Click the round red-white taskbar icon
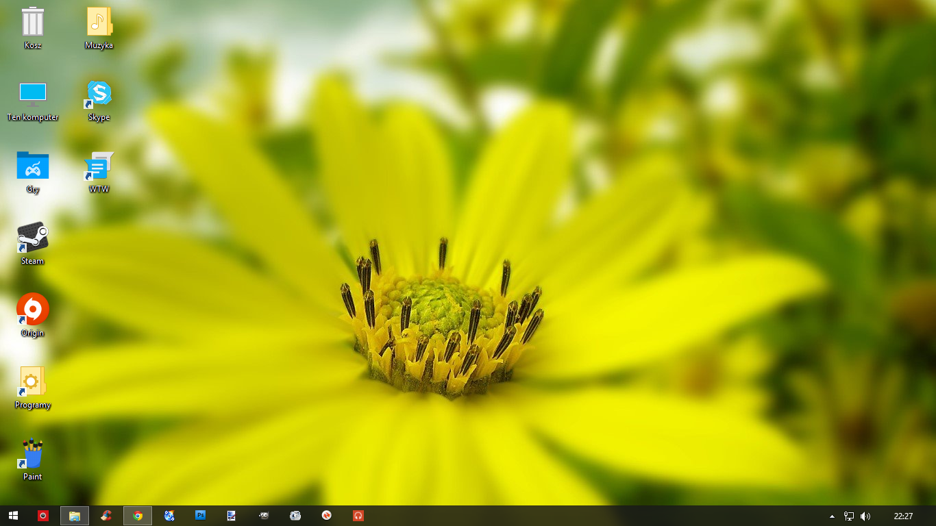This screenshot has width=936, height=526. [x=327, y=516]
